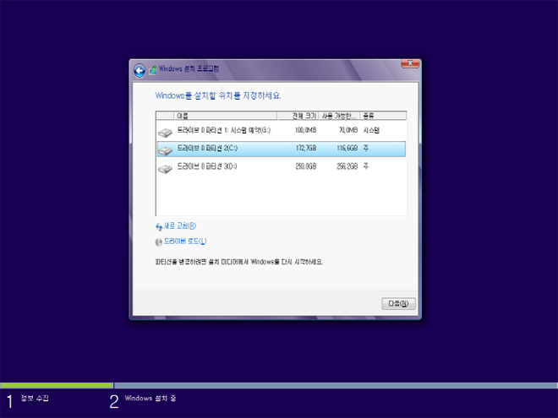Click the 172.7GB total size value
This screenshot has height=418, width=558.
tap(306, 148)
